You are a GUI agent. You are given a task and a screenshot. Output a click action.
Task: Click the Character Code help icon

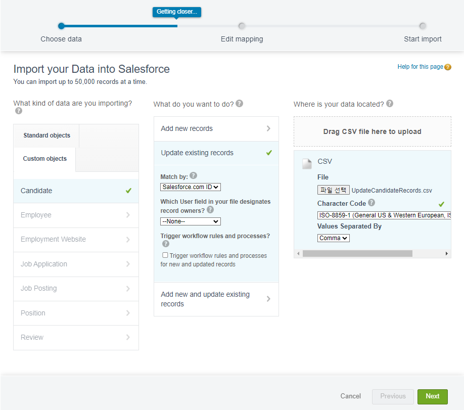coord(372,203)
